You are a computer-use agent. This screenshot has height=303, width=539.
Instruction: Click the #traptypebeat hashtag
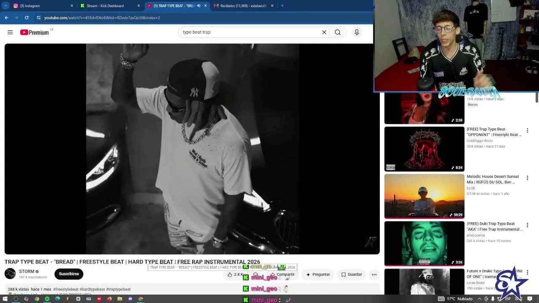(118, 289)
